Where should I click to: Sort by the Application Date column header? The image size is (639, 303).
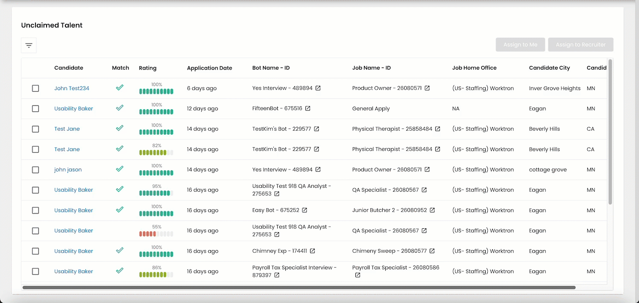coord(209,68)
